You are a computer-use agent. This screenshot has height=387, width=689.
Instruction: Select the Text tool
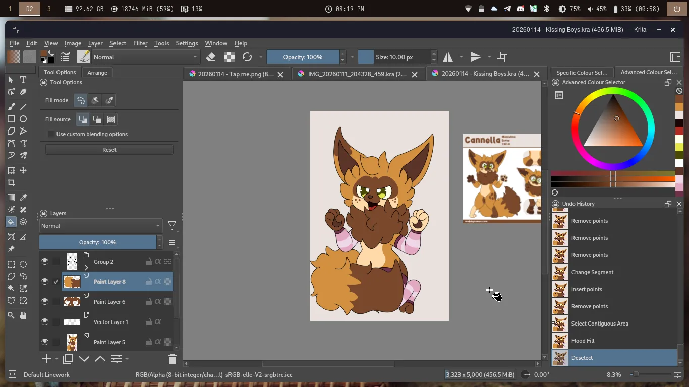[x=23, y=80]
